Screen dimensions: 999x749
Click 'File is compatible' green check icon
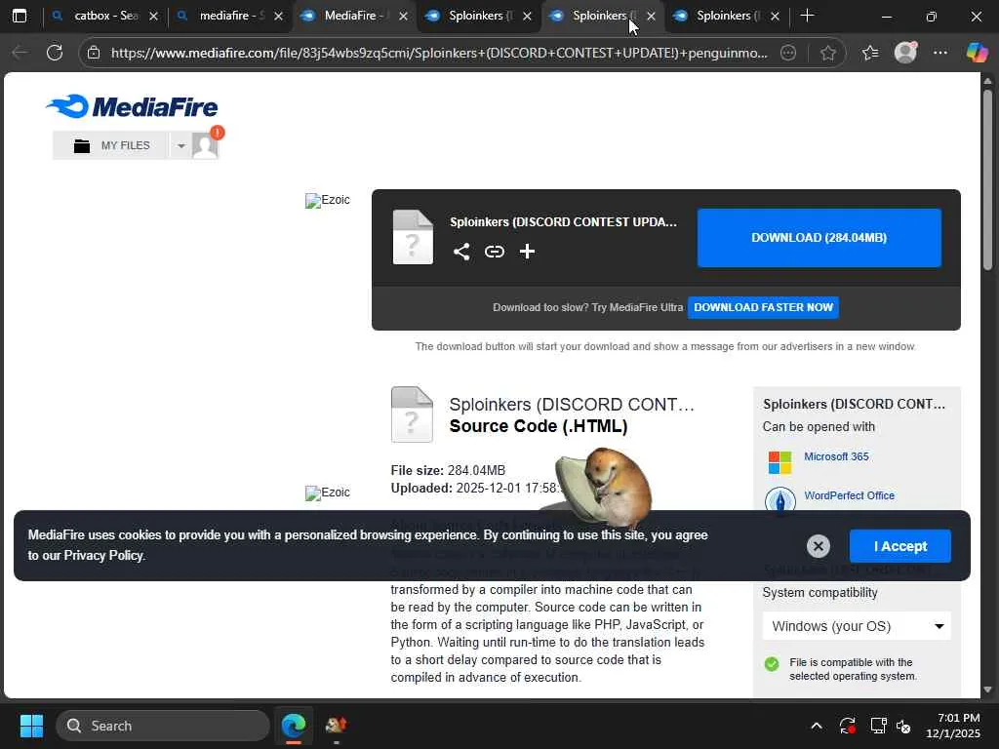point(772,664)
